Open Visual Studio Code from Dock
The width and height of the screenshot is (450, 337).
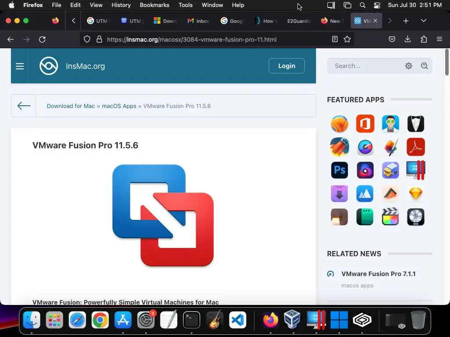click(238, 319)
